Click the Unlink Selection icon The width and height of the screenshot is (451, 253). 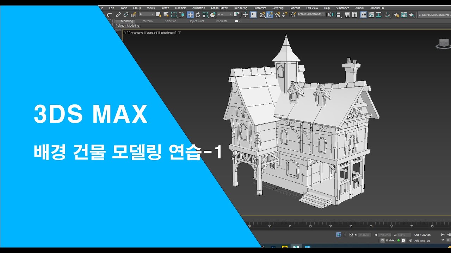tap(126, 15)
